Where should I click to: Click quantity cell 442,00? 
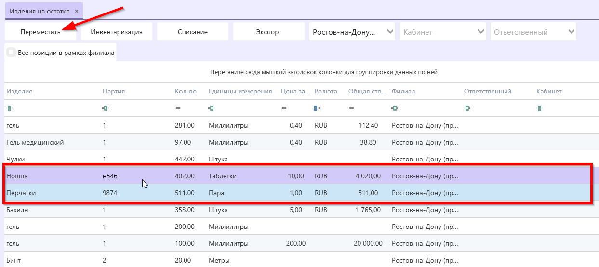[x=185, y=159]
